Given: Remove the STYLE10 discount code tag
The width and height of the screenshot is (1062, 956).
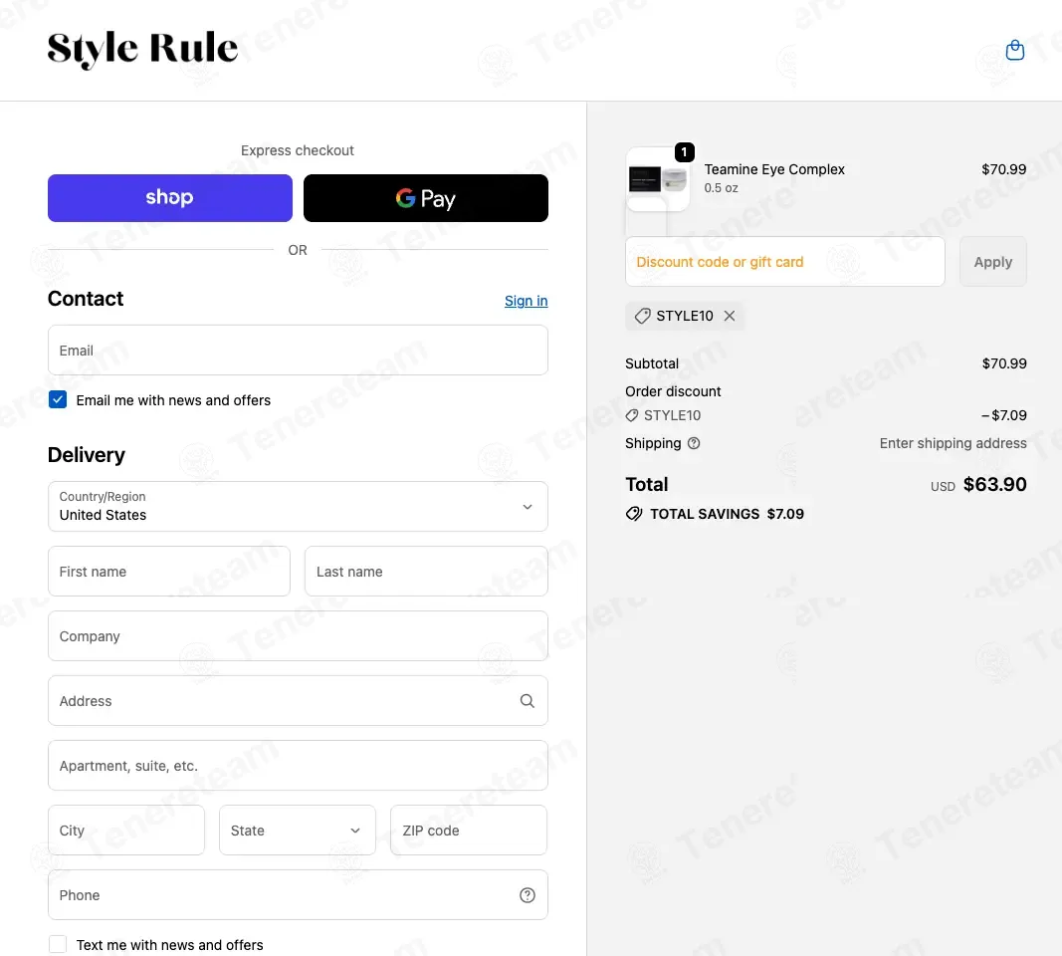Looking at the screenshot, I should pyautogui.click(x=729, y=316).
